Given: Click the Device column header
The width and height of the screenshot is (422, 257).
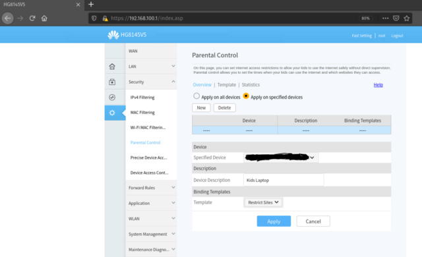Looking at the screenshot, I should pyautogui.click(x=249, y=121).
